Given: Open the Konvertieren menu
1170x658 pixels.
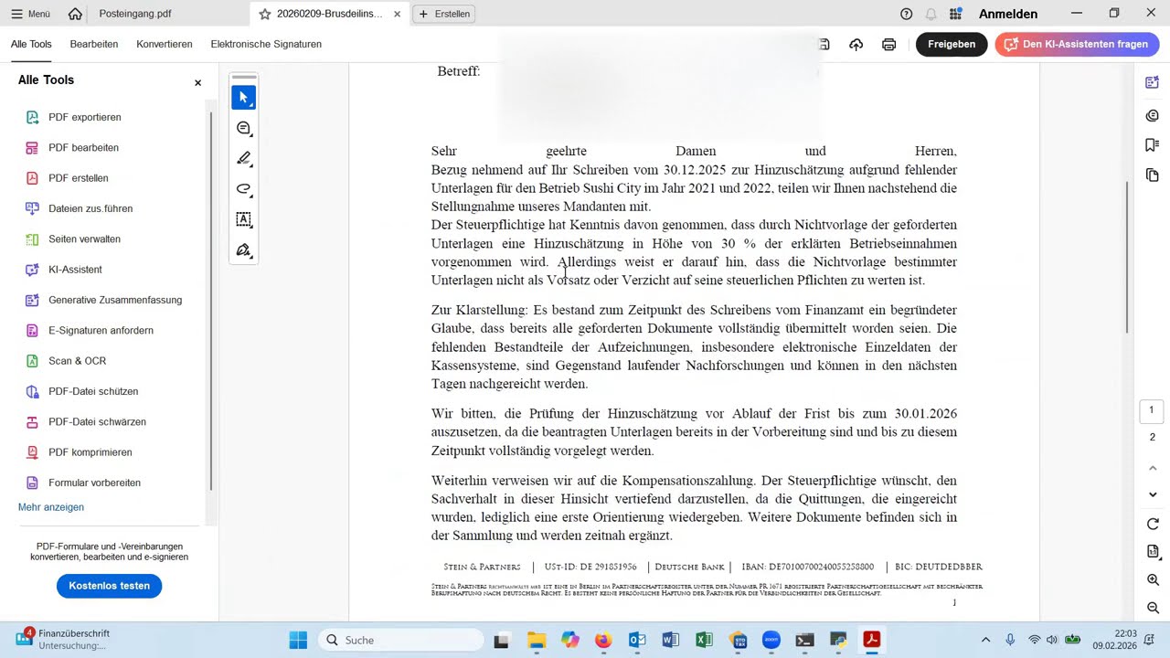Looking at the screenshot, I should pyautogui.click(x=165, y=44).
